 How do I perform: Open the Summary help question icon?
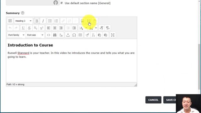[23, 13]
